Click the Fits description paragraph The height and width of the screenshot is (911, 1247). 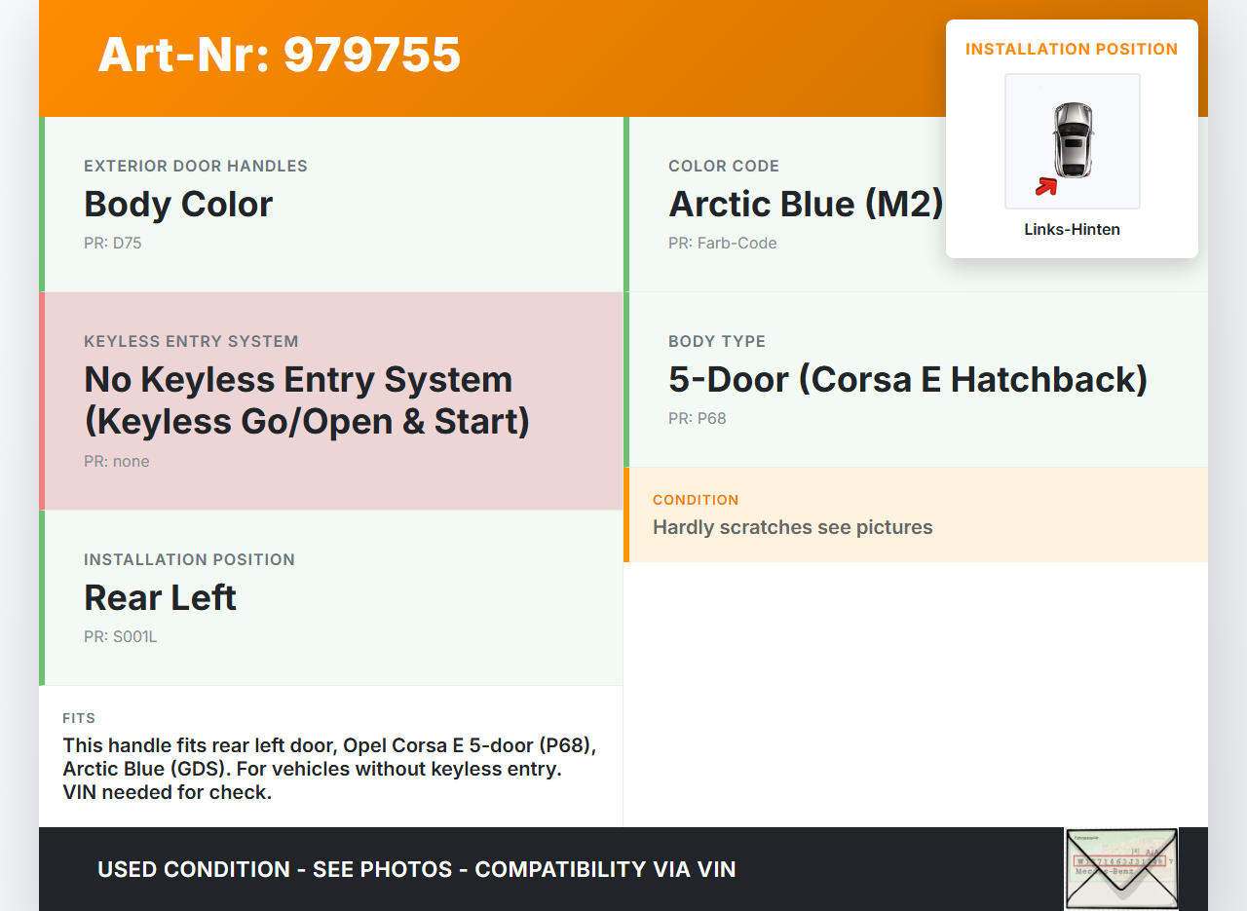tap(329, 769)
